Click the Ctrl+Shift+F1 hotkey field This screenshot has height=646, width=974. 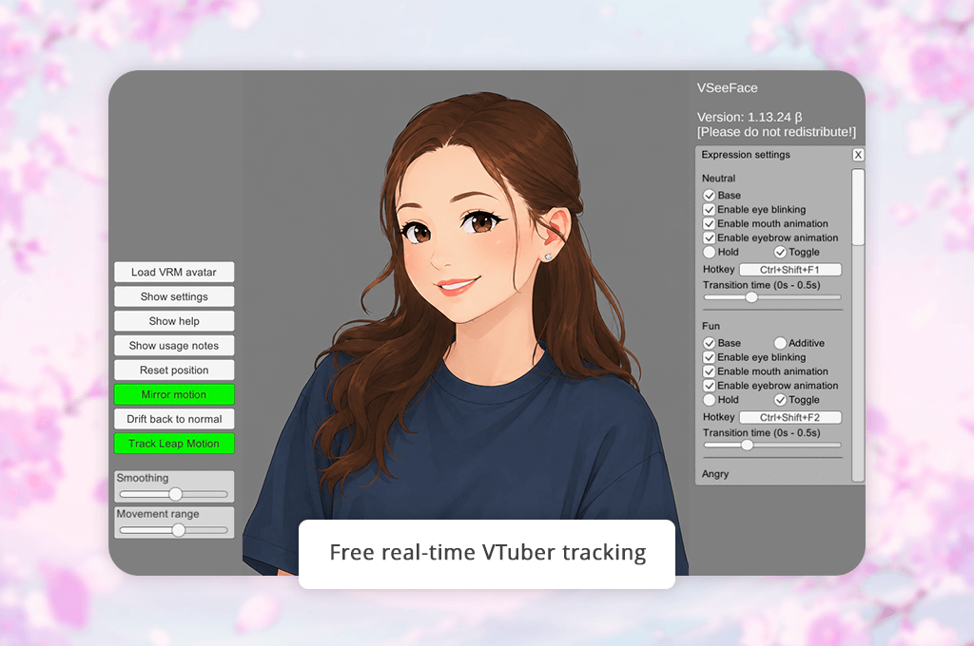pyautogui.click(x=790, y=269)
